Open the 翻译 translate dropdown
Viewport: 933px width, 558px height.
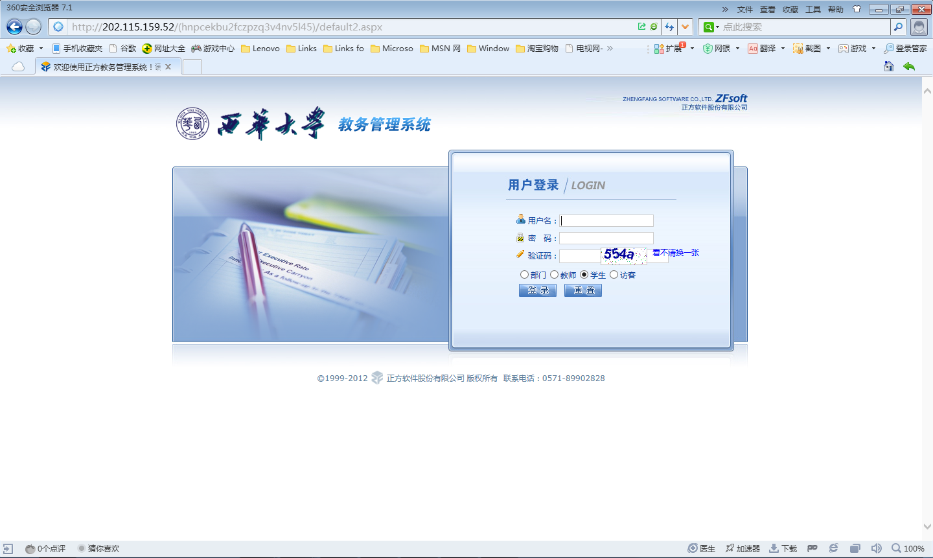[x=783, y=49]
